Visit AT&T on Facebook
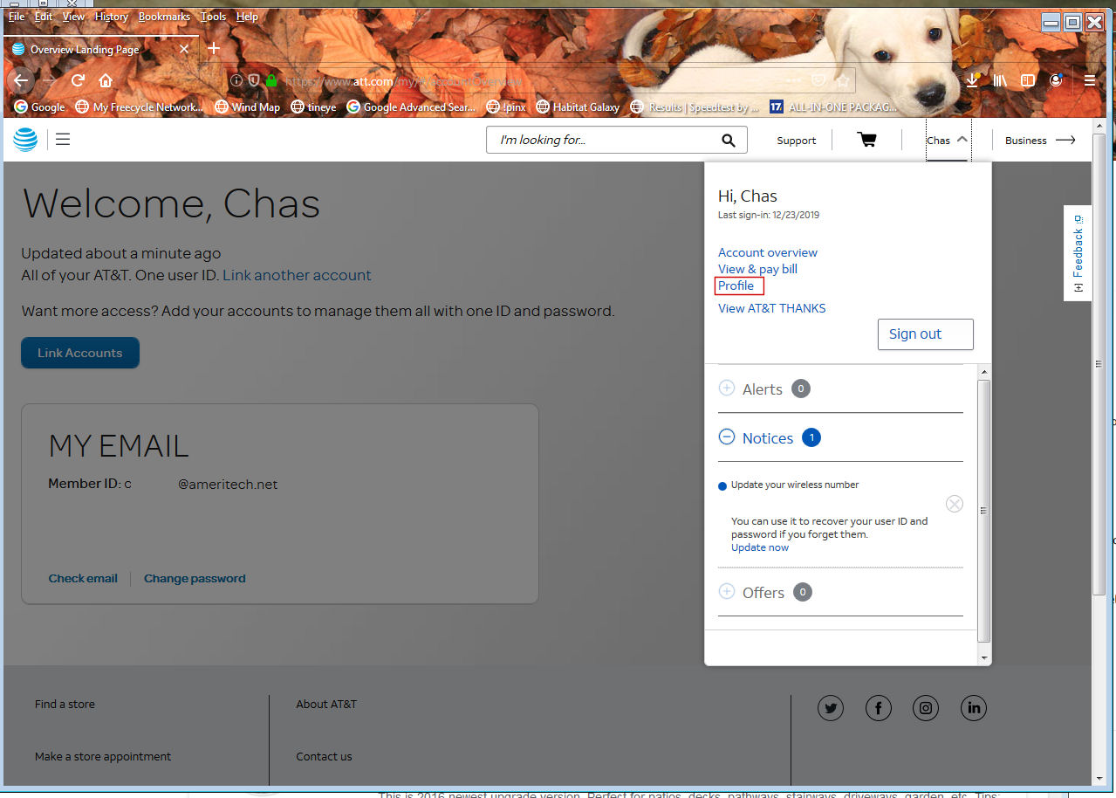The height and width of the screenshot is (798, 1116). 878,708
